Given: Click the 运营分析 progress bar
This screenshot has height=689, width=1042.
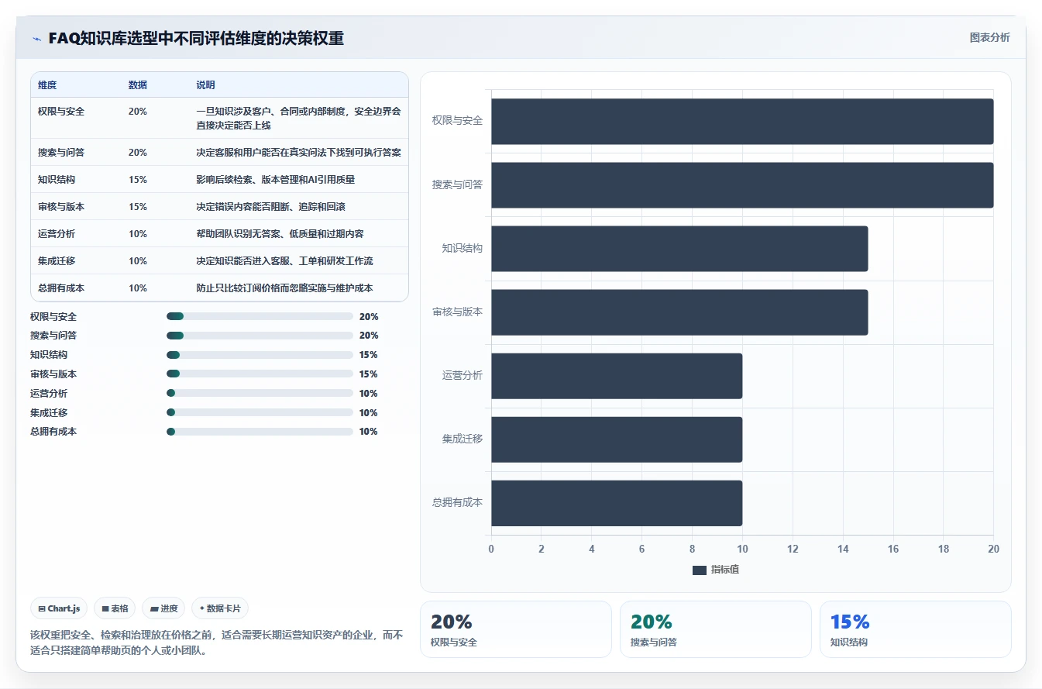Looking at the screenshot, I should 260,393.
